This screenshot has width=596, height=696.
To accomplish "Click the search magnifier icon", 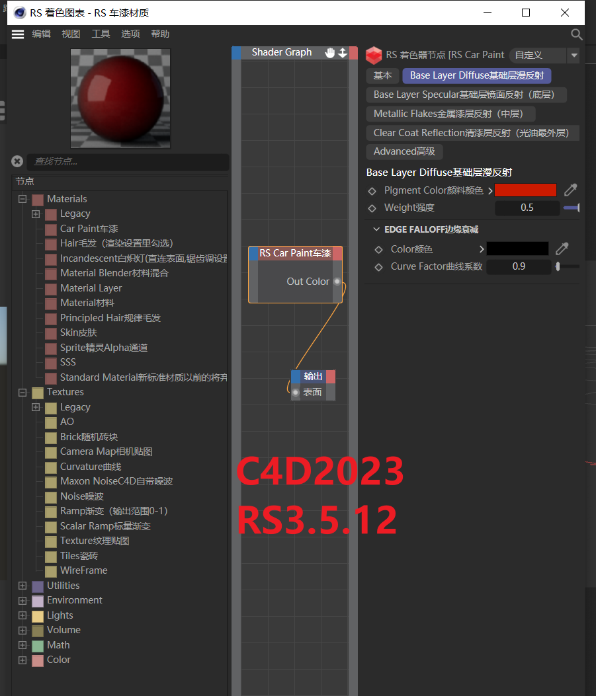I will [x=576, y=34].
